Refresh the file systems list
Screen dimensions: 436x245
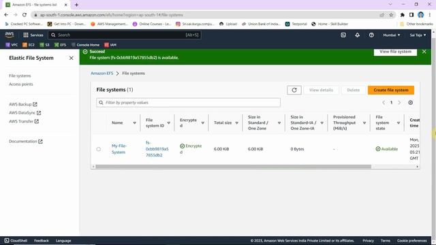coord(294,90)
